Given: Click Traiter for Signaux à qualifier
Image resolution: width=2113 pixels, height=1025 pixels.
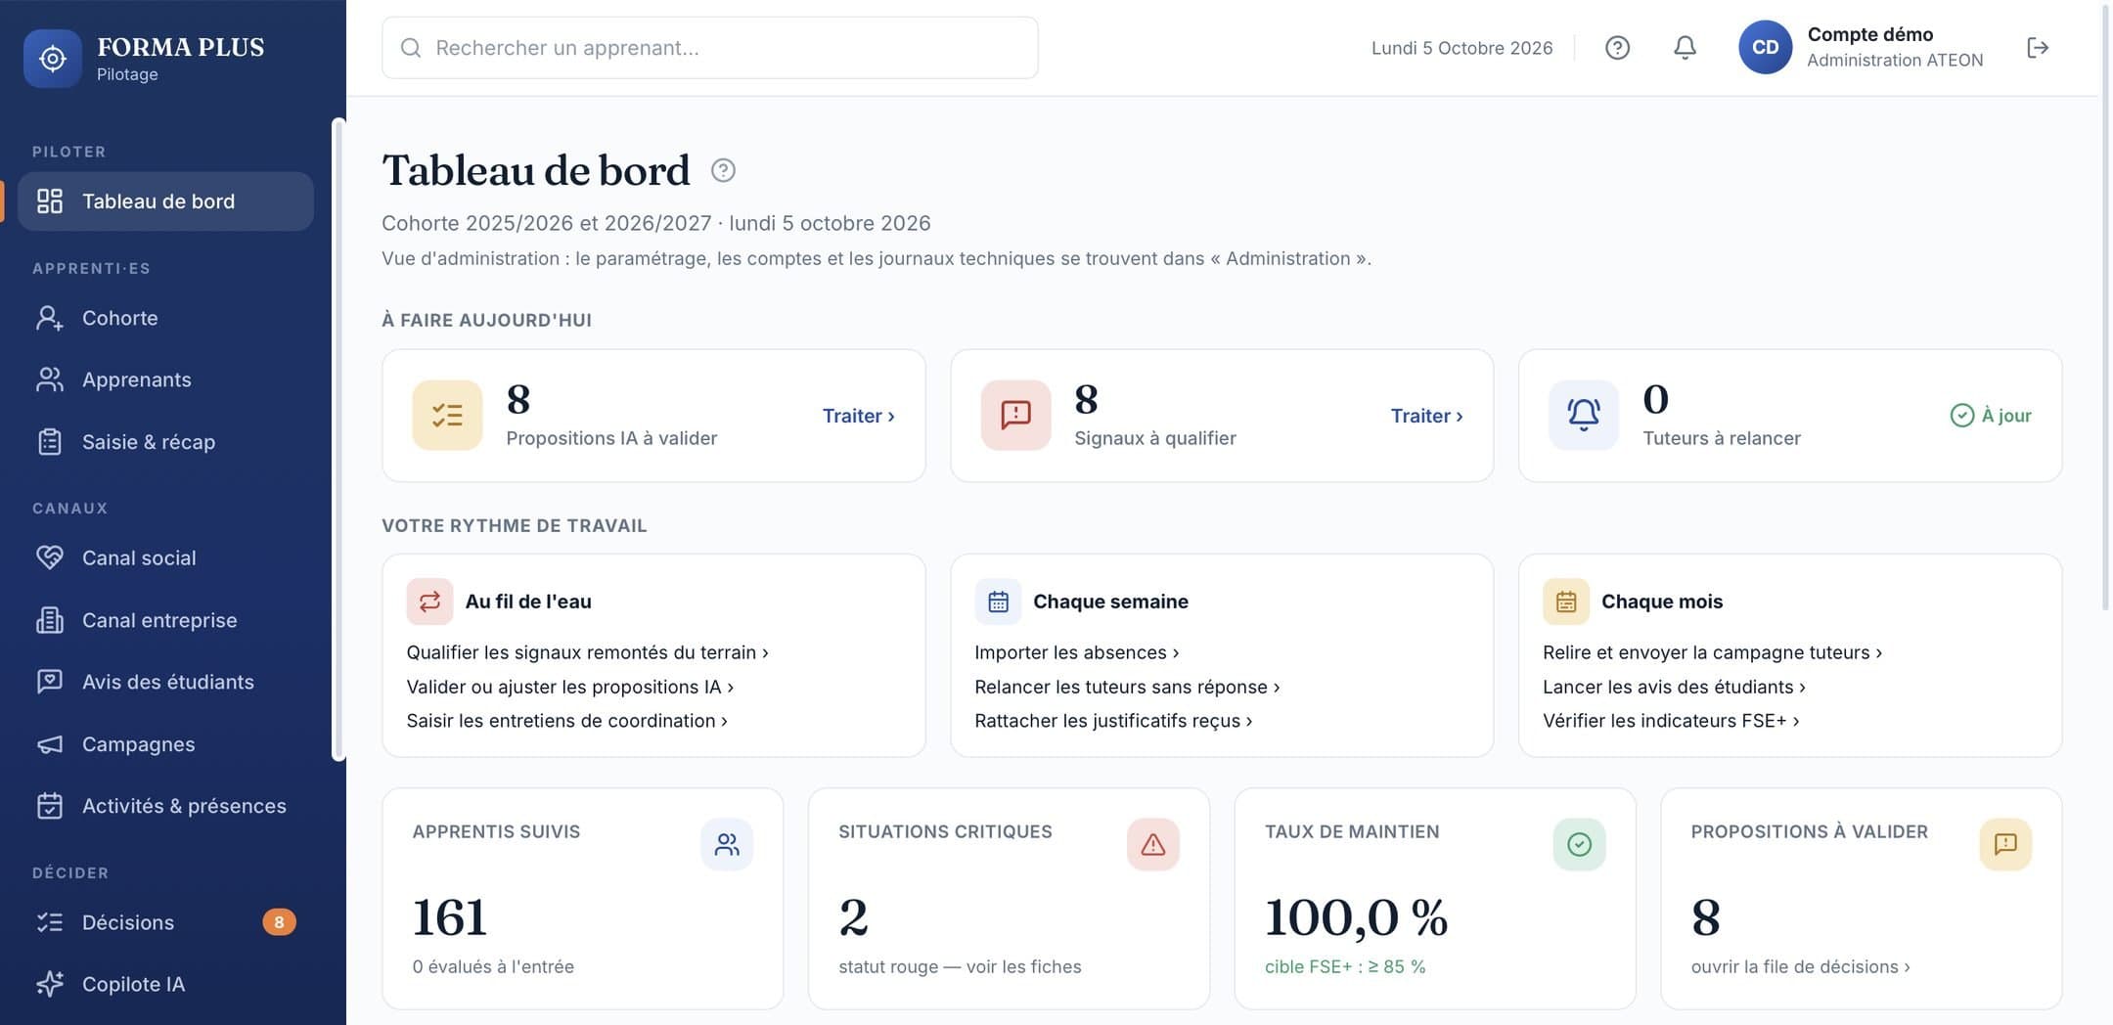Looking at the screenshot, I should pyautogui.click(x=1426, y=416).
